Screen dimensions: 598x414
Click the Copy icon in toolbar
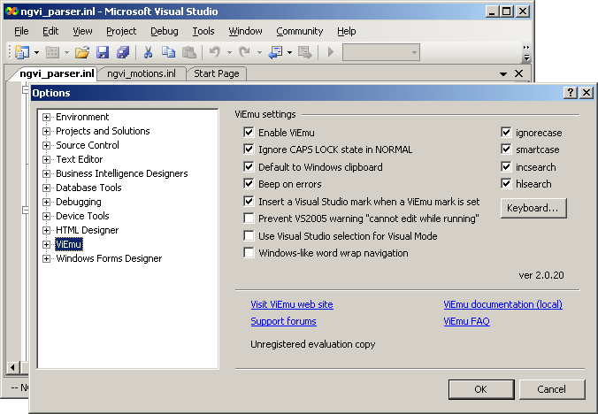click(x=168, y=52)
